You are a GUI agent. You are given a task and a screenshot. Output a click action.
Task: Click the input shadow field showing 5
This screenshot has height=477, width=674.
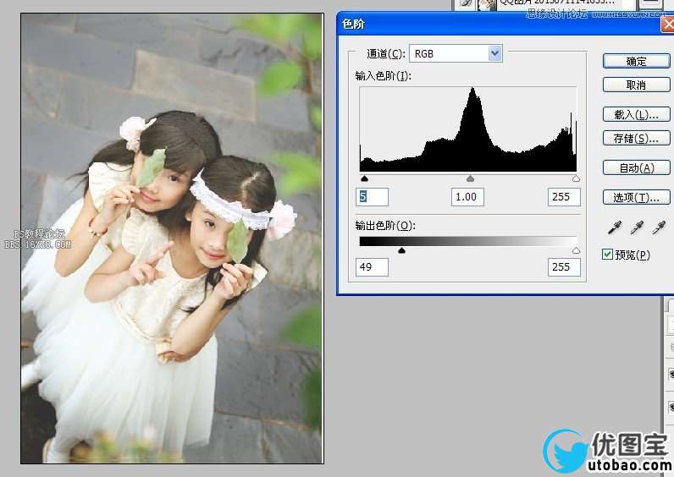[x=373, y=197]
